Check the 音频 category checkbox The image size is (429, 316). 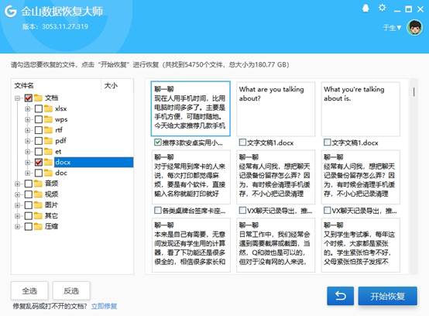pyautogui.click(x=29, y=184)
